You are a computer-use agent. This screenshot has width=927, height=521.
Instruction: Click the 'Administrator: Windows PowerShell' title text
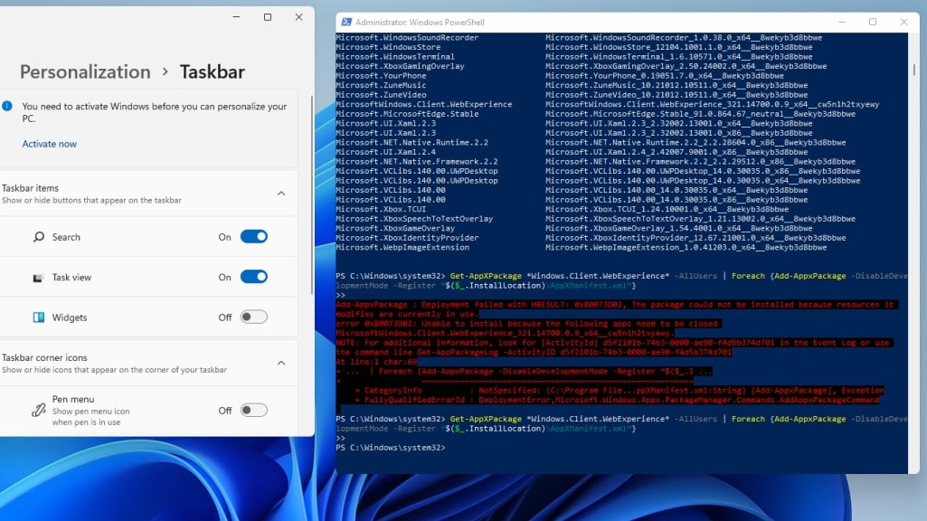420,22
